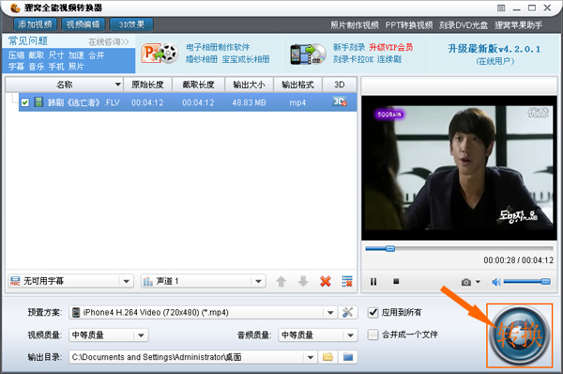The height and width of the screenshot is (374, 563).
Task: Take a snapshot with the camera icon
Action: [x=466, y=282]
